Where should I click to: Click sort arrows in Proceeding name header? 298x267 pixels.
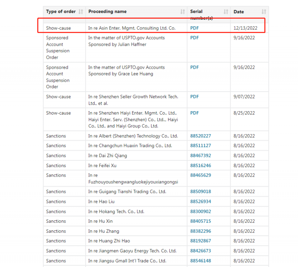pos(182,12)
